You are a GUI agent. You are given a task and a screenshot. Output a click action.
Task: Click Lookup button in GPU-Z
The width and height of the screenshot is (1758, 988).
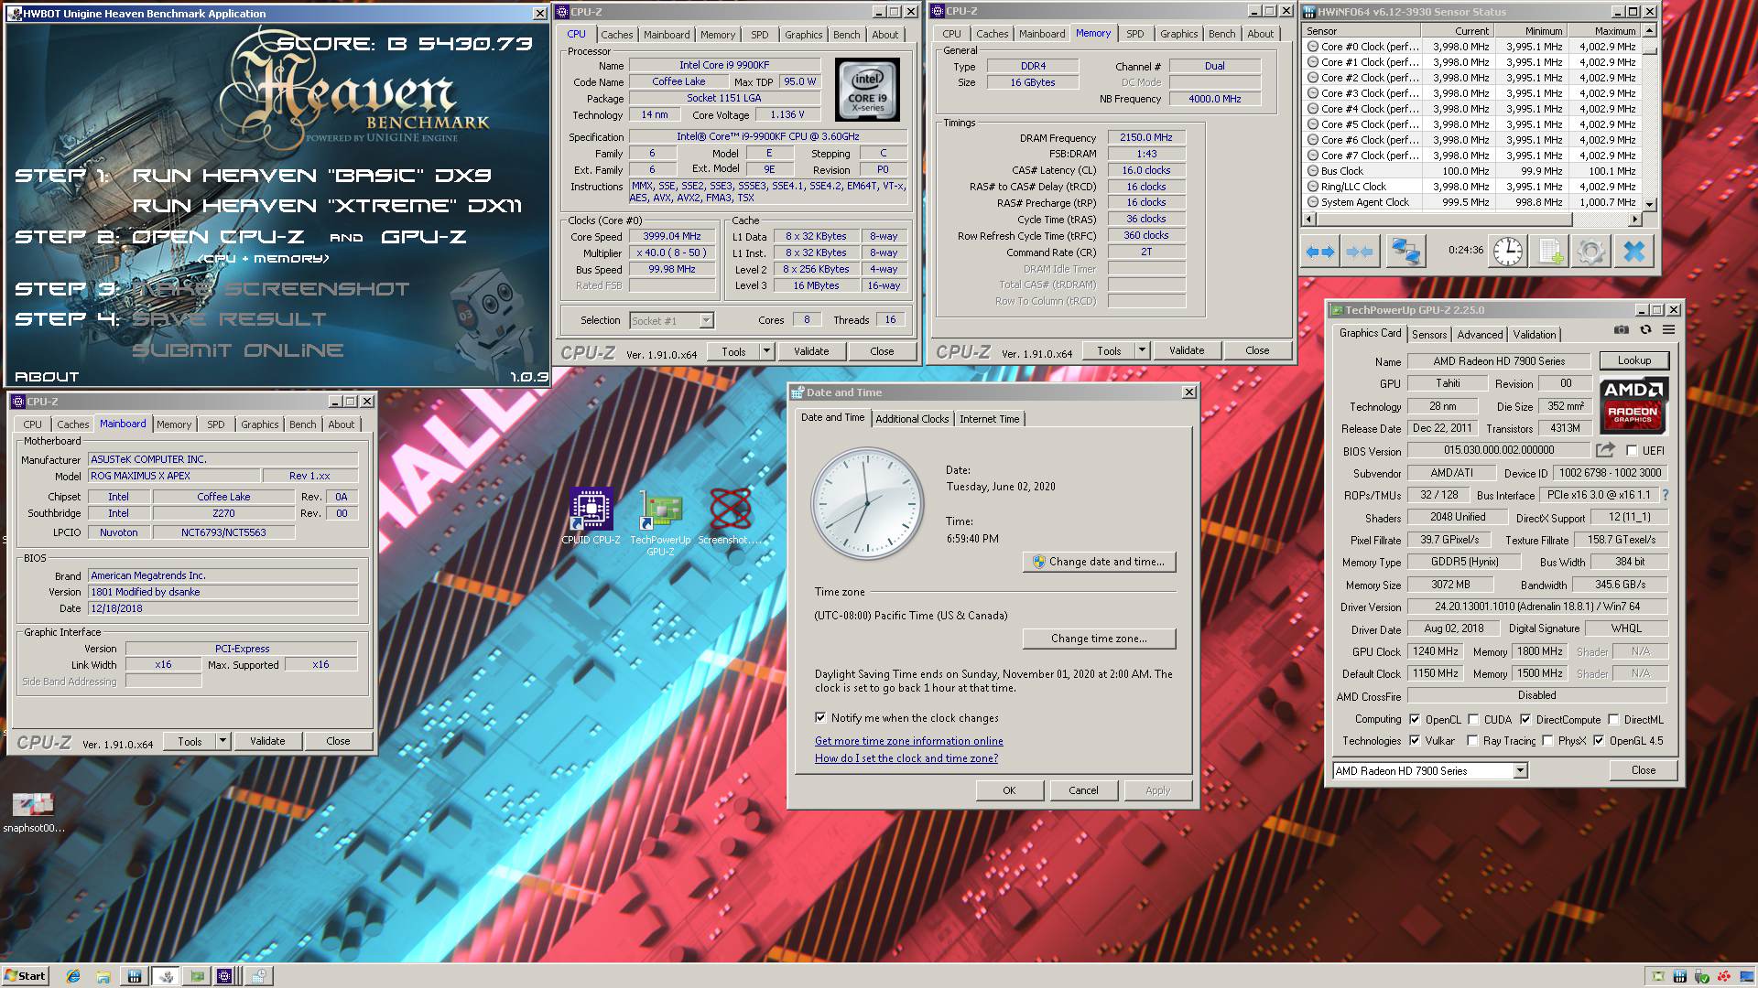point(1634,360)
